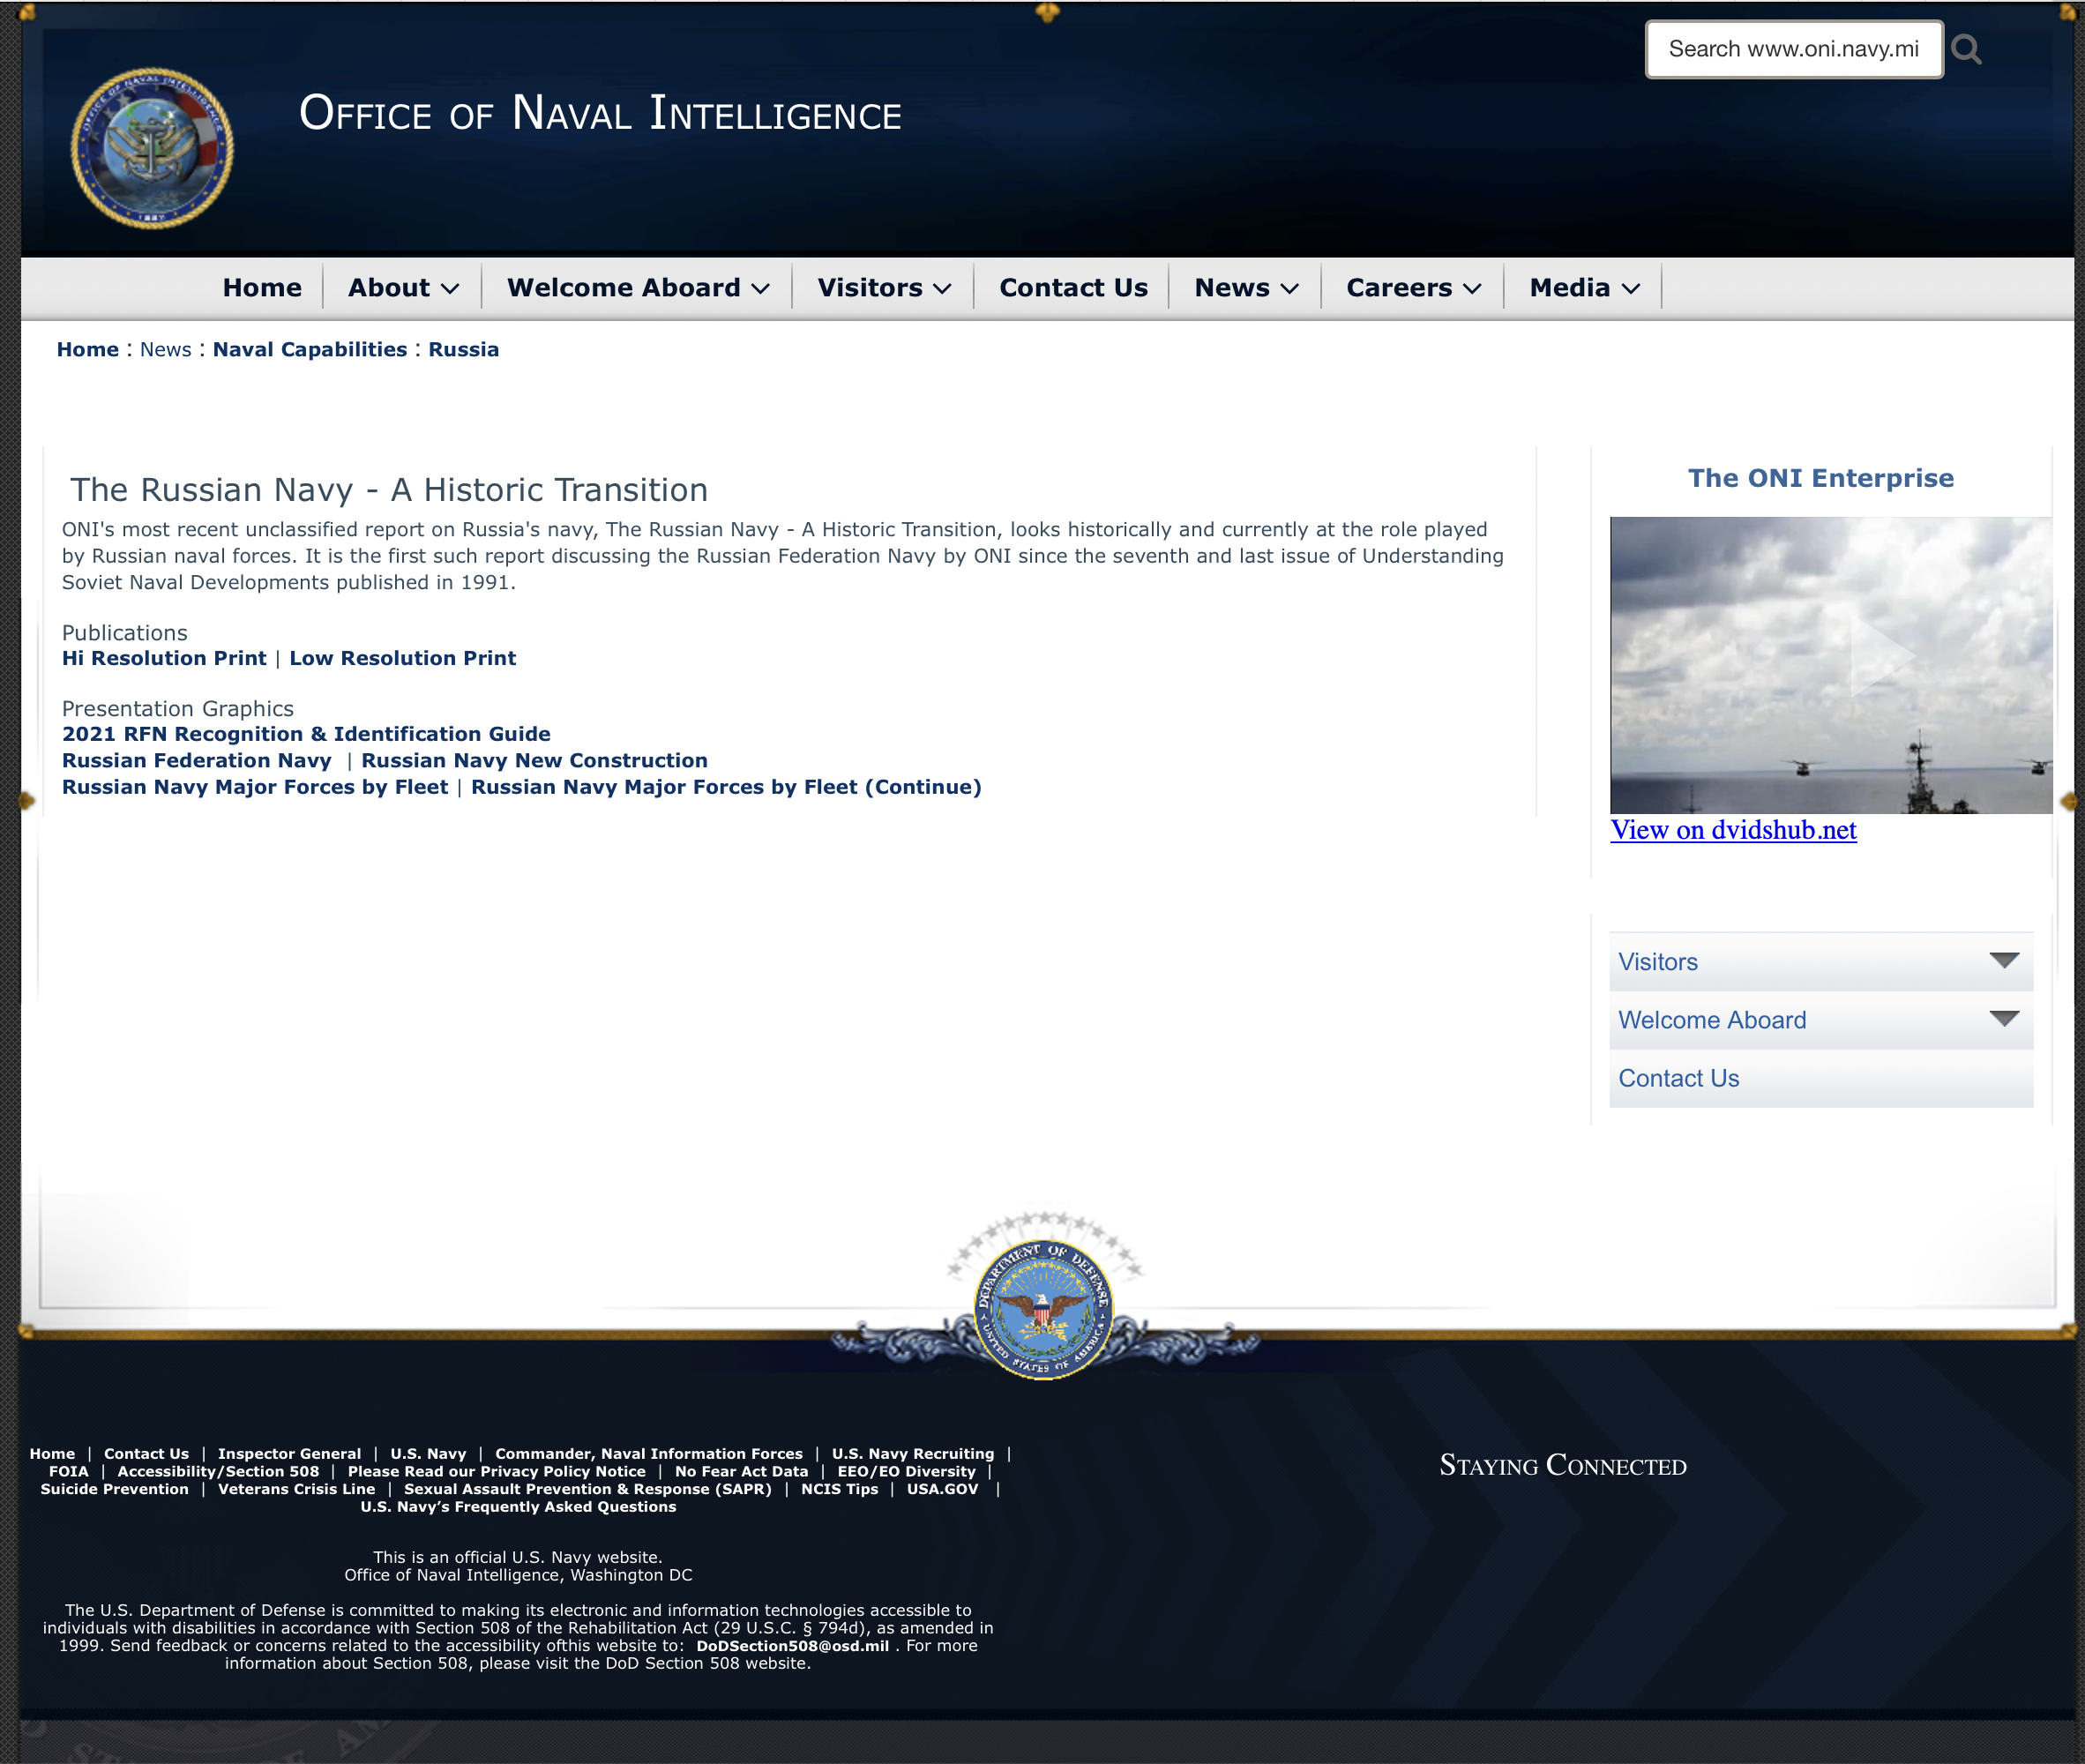Click the News breadcrumb text
The width and height of the screenshot is (2085, 1764).
pyautogui.click(x=165, y=350)
